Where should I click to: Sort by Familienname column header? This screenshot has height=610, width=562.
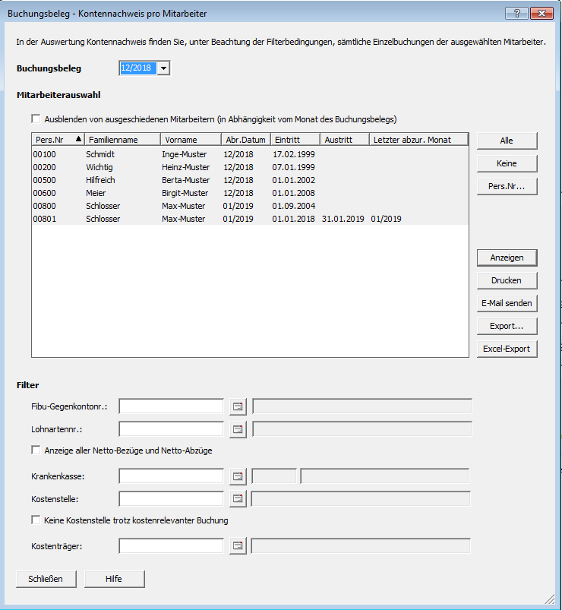pos(122,139)
